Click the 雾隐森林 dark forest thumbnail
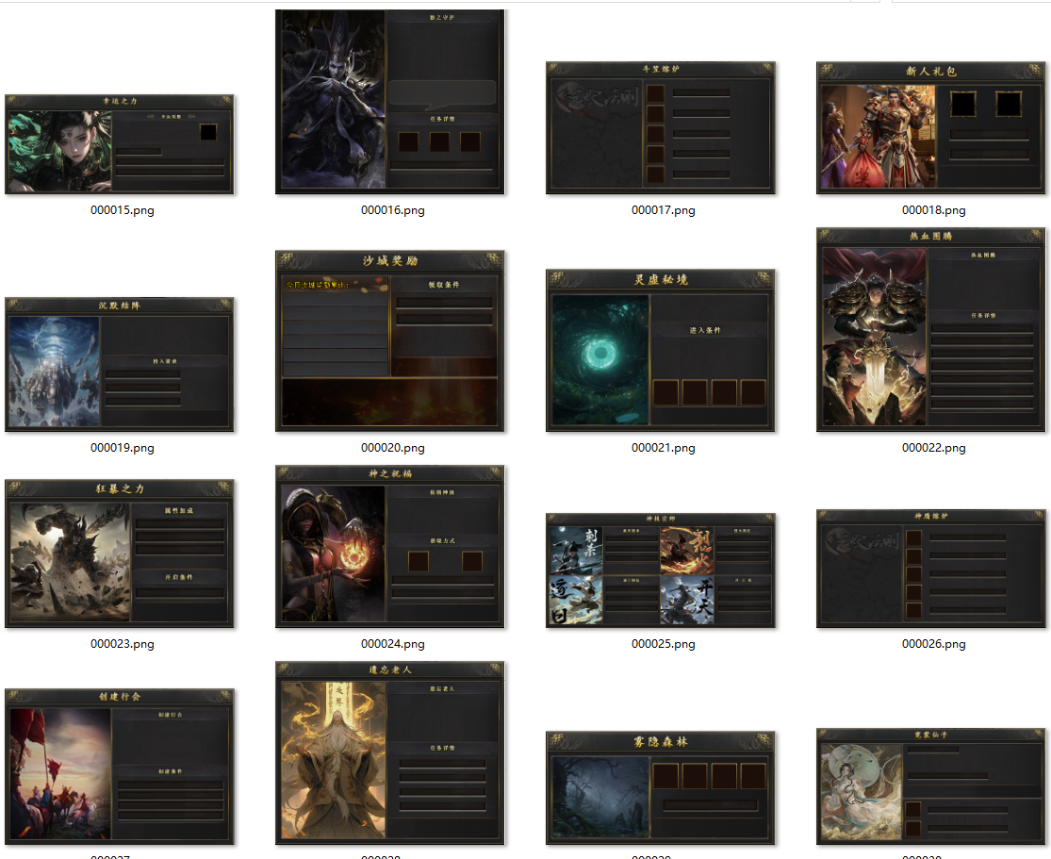The height and width of the screenshot is (859, 1051). (661, 788)
